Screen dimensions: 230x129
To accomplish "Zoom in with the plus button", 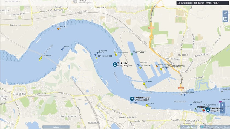I will point(223,105).
